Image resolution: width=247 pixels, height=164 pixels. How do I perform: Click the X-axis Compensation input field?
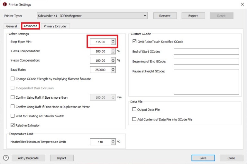(100, 51)
